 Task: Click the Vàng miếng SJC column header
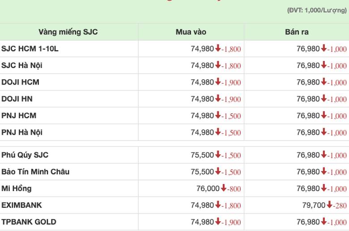tap(68, 32)
